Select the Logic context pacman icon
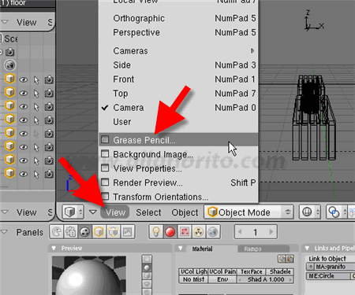355x295 pixels. pyautogui.click(x=56, y=232)
